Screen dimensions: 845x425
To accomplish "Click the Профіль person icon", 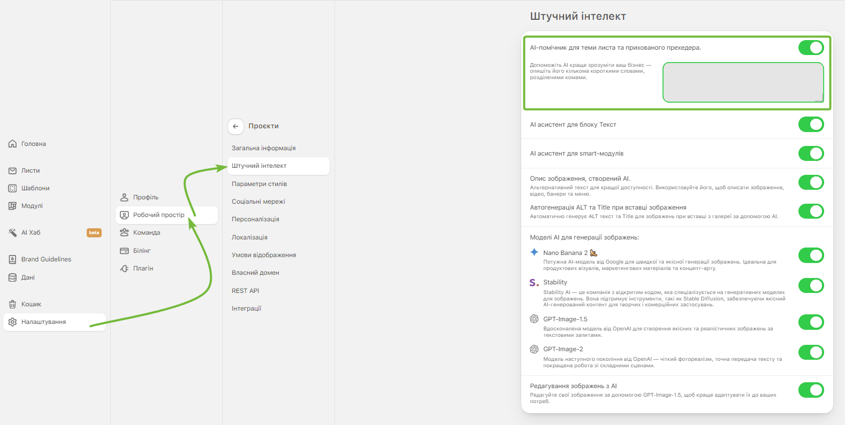I will [124, 197].
